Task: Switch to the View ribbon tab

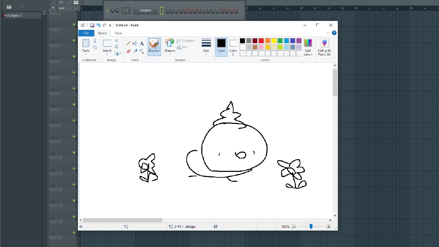Action: pyautogui.click(x=118, y=33)
